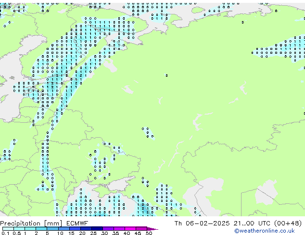
Task: Click the '(00+48)' forecast offset text
Action: pyautogui.click(x=288, y=223)
